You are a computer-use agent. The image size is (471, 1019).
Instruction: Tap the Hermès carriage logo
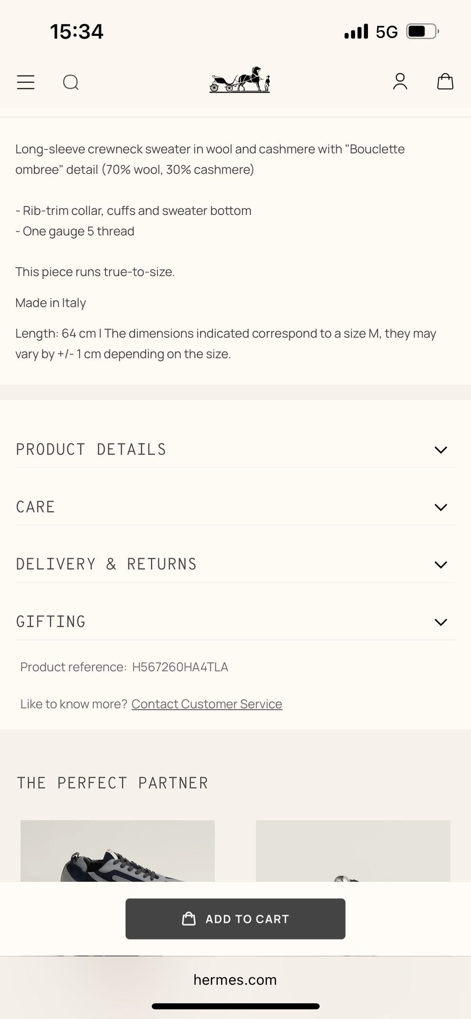tap(239, 79)
